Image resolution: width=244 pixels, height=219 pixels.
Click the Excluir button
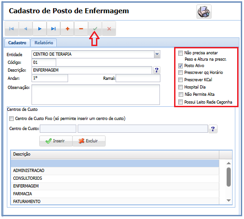[89, 141]
